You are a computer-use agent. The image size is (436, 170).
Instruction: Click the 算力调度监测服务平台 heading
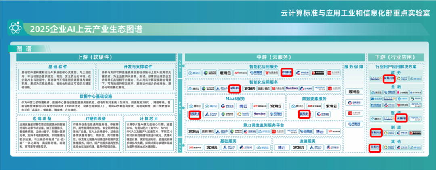264,125
